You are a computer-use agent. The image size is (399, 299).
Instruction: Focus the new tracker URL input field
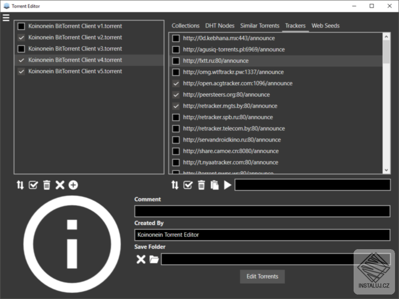click(313, 185)
